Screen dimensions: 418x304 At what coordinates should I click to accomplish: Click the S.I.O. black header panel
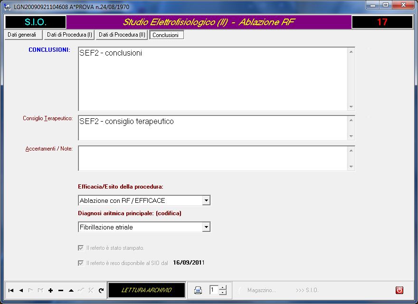pyautogui.click(x=36, y=22)
